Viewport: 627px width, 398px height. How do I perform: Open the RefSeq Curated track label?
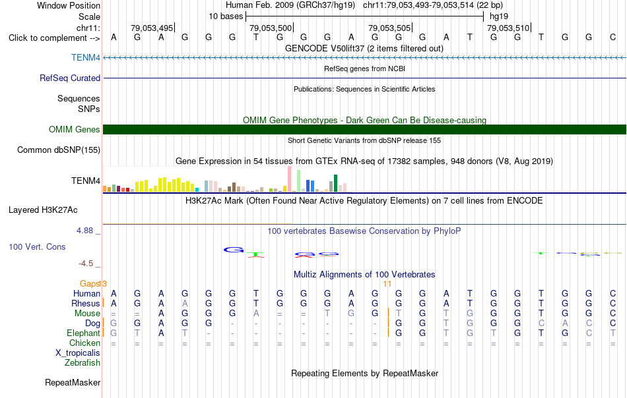pyautogui.click(x=70, y=78)
